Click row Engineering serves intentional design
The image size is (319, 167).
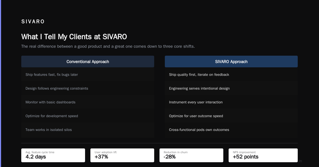[x=231, y=89]
